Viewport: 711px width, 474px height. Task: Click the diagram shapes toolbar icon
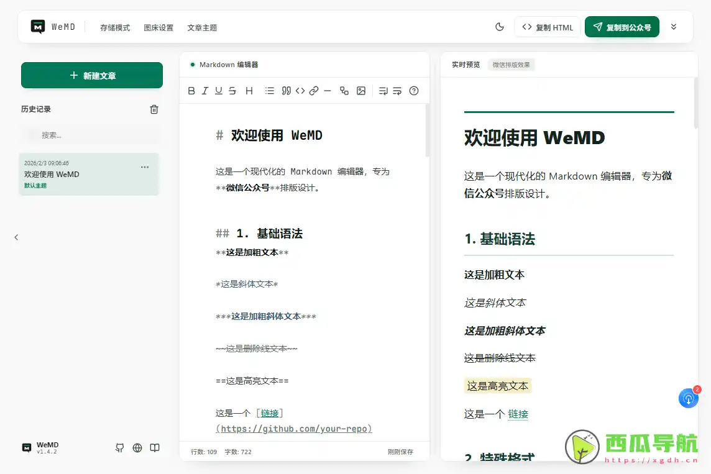(344, 91)
